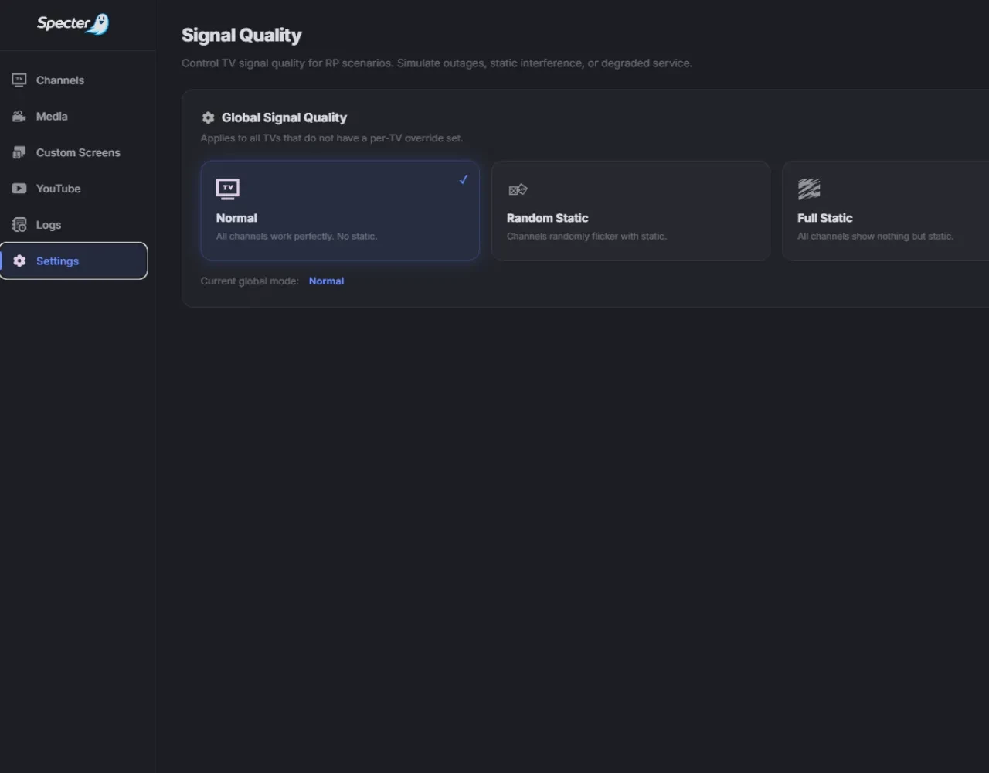This screenshot has height=773, width=989.
Task: Switch to the YouTube section
Action: (x=74, y=189)
